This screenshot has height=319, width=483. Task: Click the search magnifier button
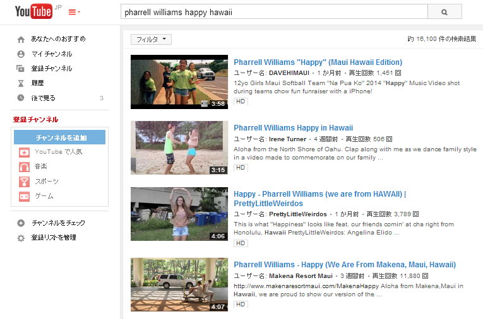[444, 12]
